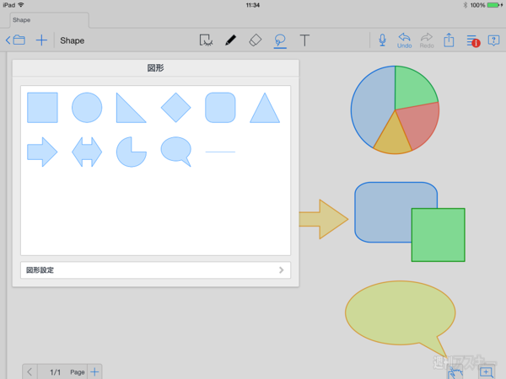Tap the hand scroll mode icon

pos(455,373)
